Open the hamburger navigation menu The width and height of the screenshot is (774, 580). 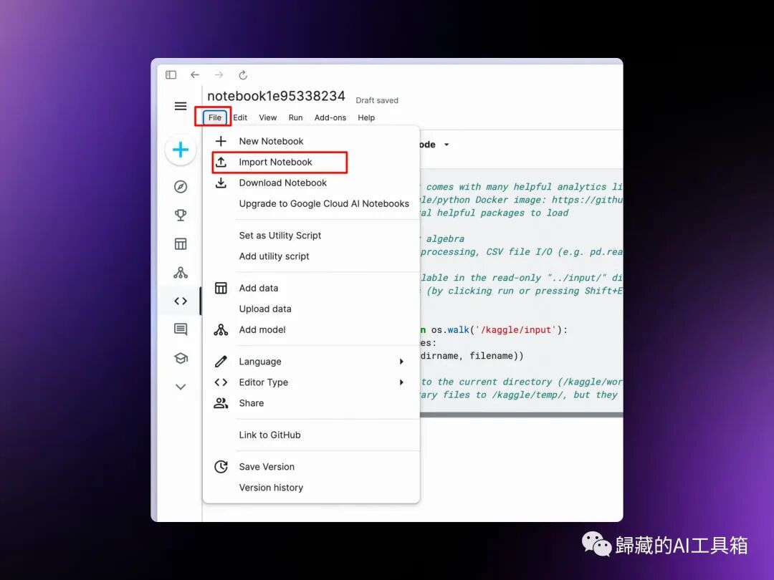[x=181, y=106]
